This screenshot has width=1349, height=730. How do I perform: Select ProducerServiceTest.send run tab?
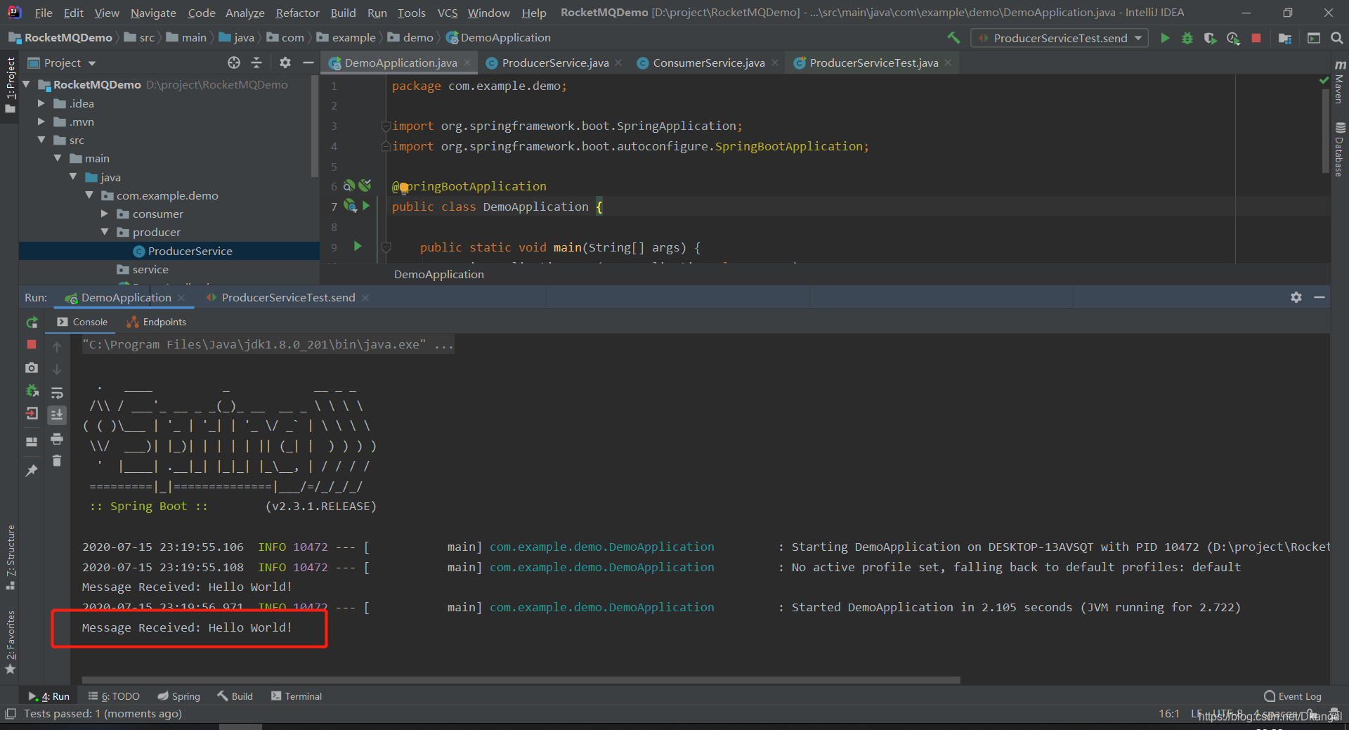tap(289, 297)
